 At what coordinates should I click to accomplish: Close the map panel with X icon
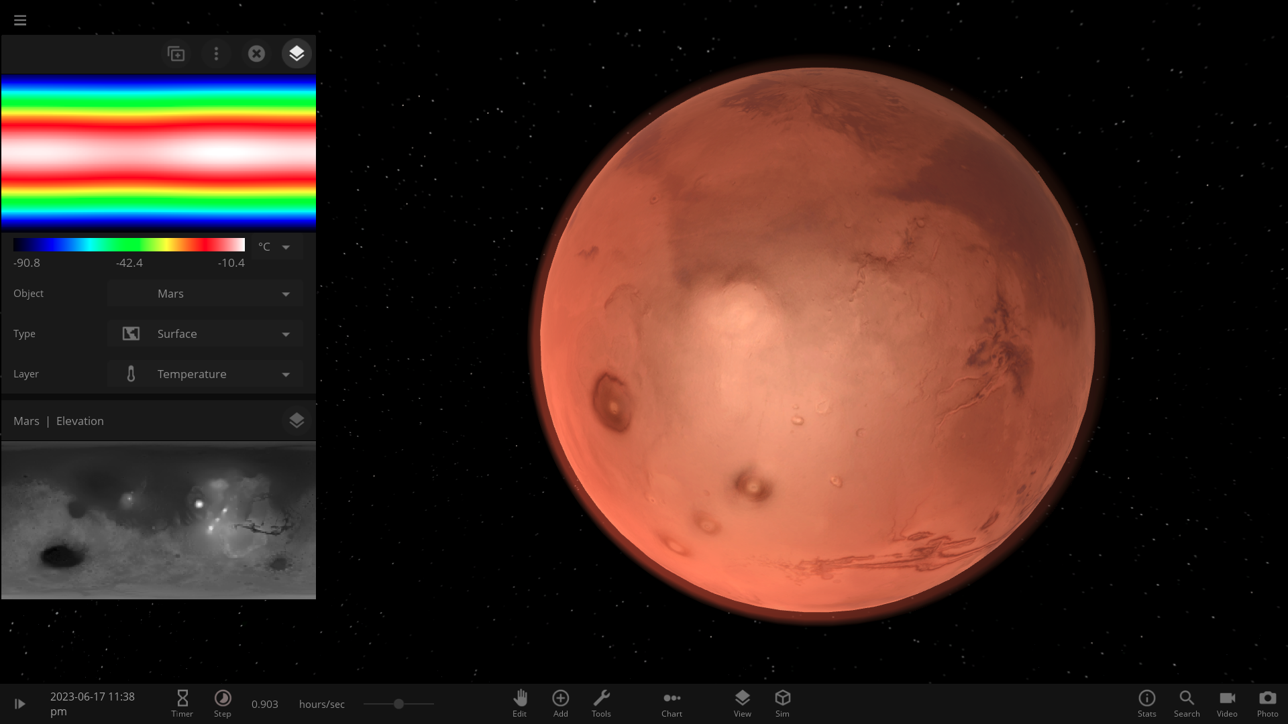(x=256, y=54)
